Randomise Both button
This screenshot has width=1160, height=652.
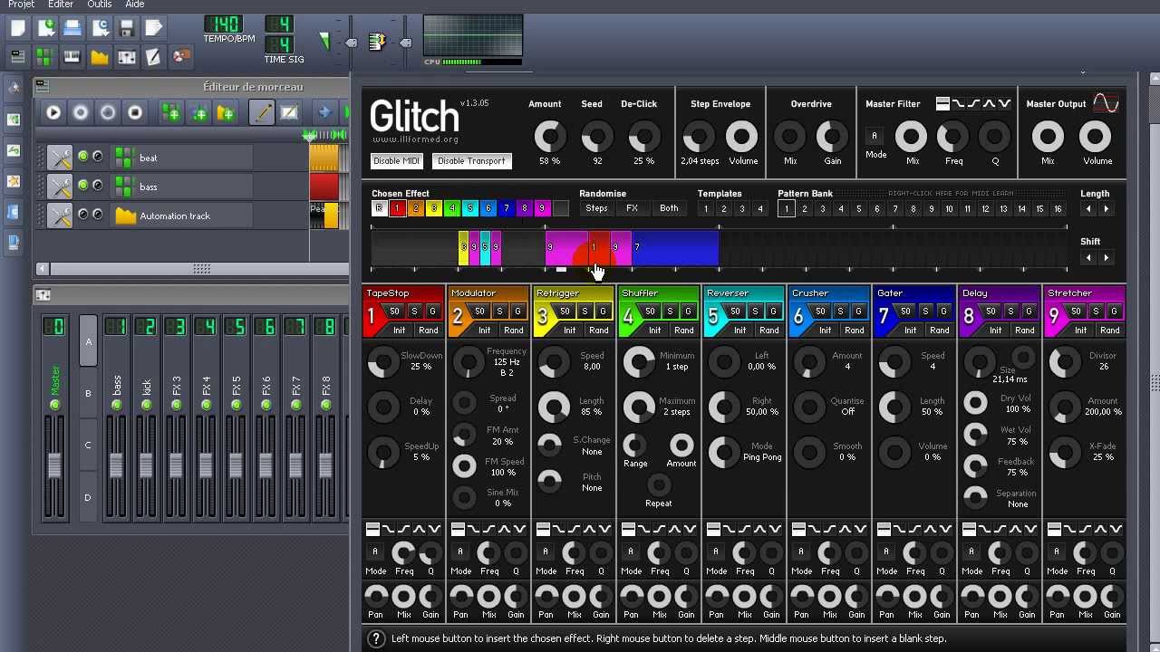coord(669,208)
